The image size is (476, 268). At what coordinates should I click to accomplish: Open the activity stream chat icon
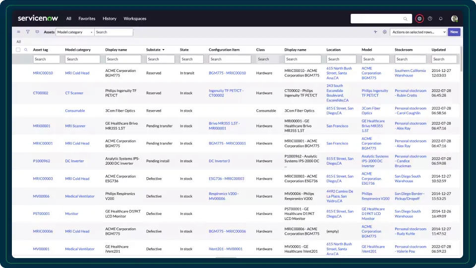pyautogui.click(x=37, y=32)
